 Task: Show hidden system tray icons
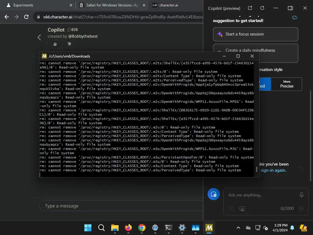click(238, 228)
